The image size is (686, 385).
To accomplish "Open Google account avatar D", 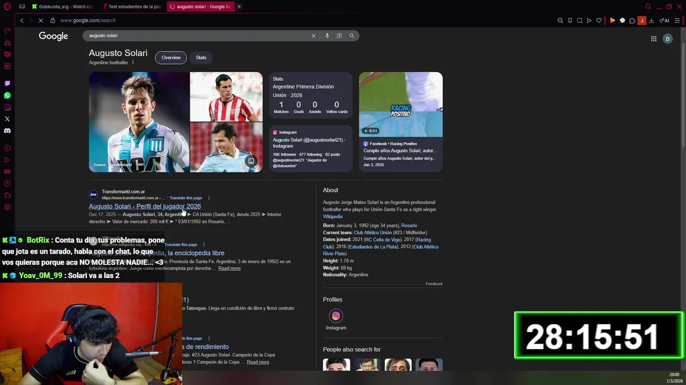I will click(x=667, y=39).
